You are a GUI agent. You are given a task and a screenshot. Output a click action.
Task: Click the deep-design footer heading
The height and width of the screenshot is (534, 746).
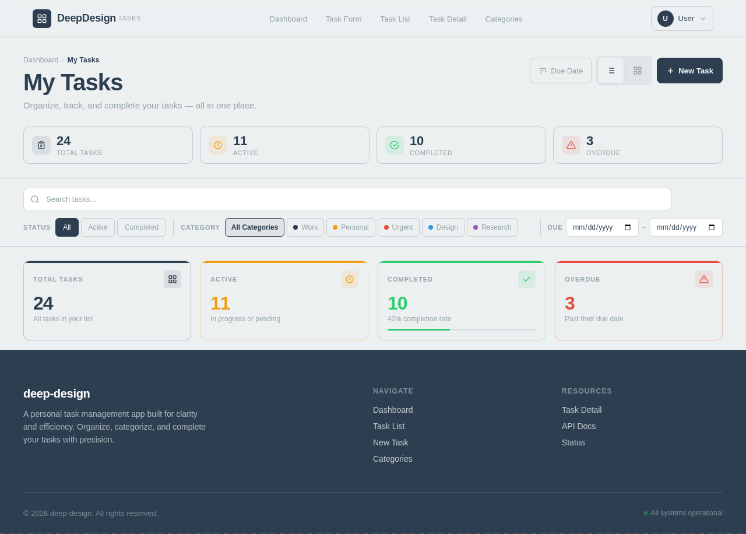[x=57, y=394]
